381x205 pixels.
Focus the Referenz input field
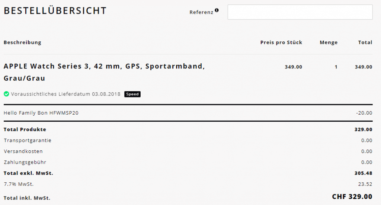click(300, 12)
